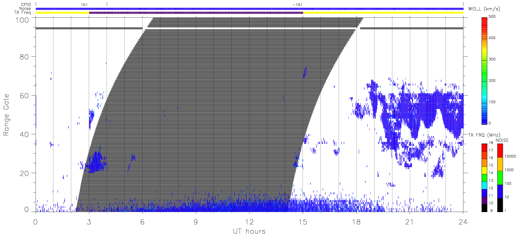Select the 10000 label in NOISE legend
521x240 pixels.
(510, 156)
